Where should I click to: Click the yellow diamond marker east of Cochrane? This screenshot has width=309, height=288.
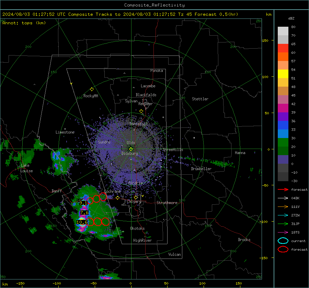pos(117,198)
